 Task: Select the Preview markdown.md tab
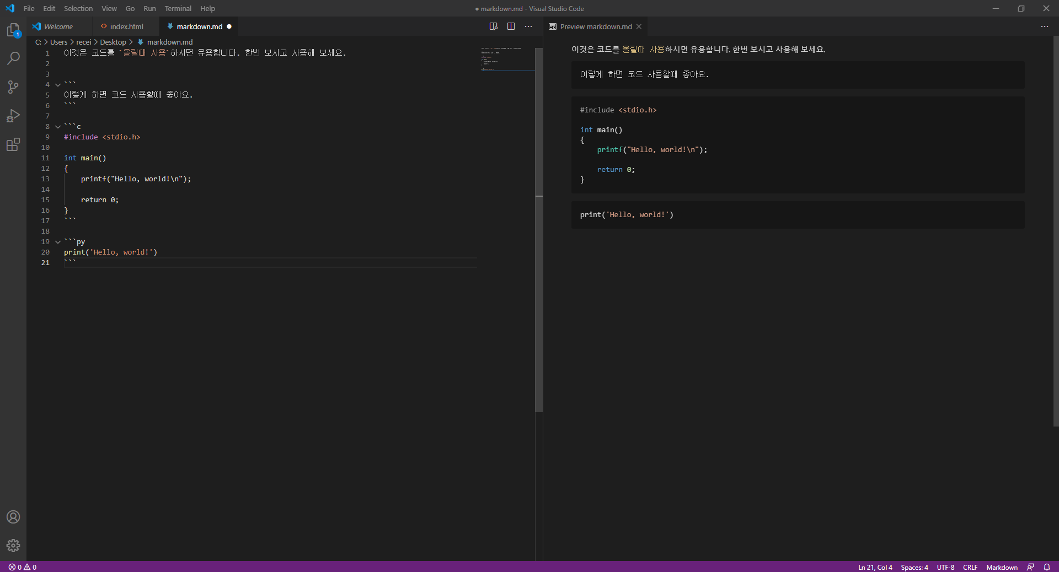pyautogui.click(x=596, y=26)
